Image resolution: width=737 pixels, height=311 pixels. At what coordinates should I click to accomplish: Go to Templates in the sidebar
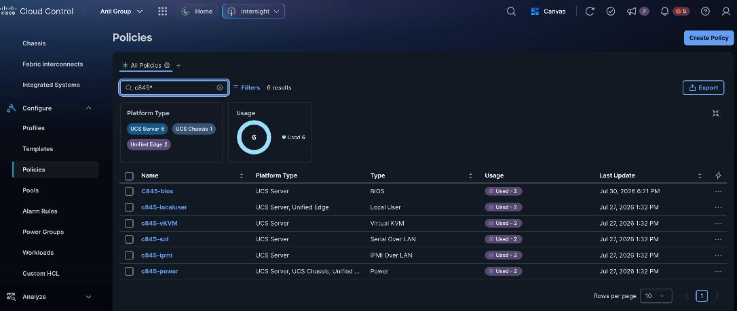pyautogui.click(x=37, y=148)
